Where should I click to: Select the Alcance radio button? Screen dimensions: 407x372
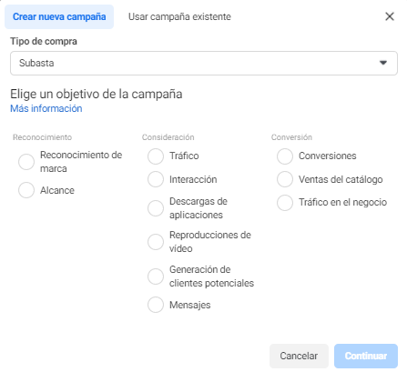(x=26, y=190)
